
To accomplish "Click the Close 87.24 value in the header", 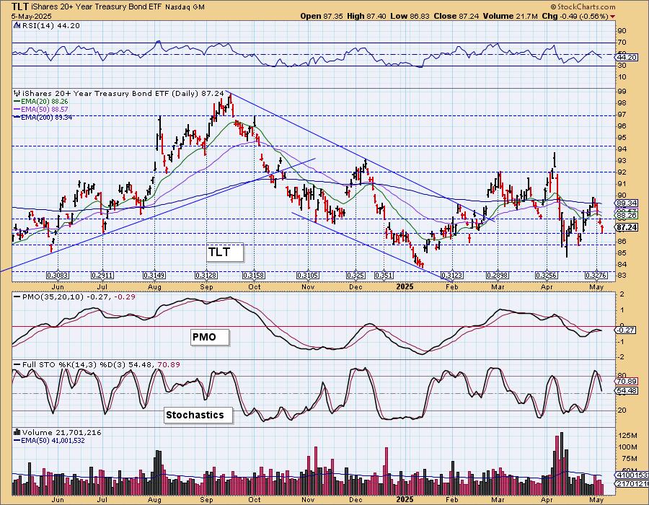I will pyautogui.click(x=456, y=16).
